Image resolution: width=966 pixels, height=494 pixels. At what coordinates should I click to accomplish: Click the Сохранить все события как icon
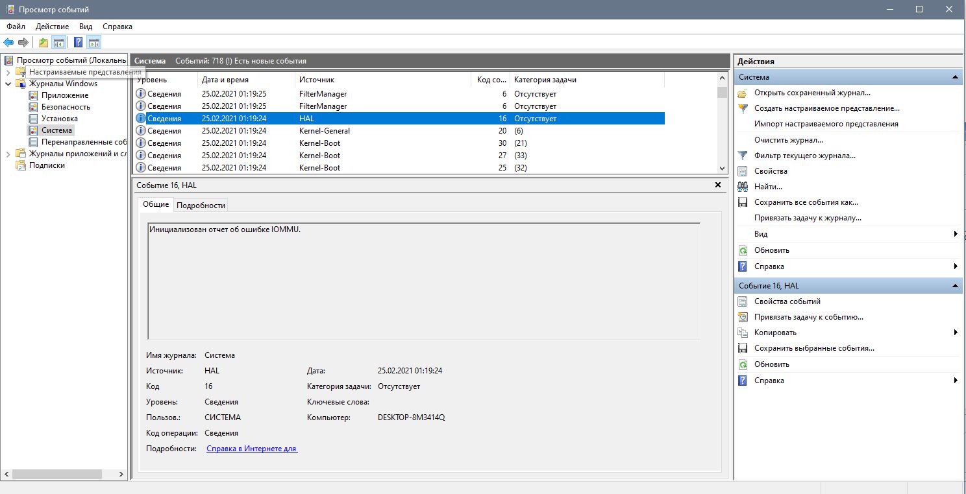click(743, 202)
